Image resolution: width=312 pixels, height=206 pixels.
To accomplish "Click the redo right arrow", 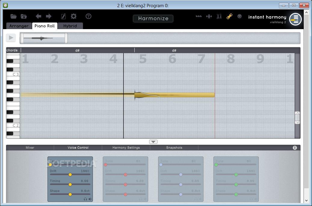I will click(x=49, y=16).
